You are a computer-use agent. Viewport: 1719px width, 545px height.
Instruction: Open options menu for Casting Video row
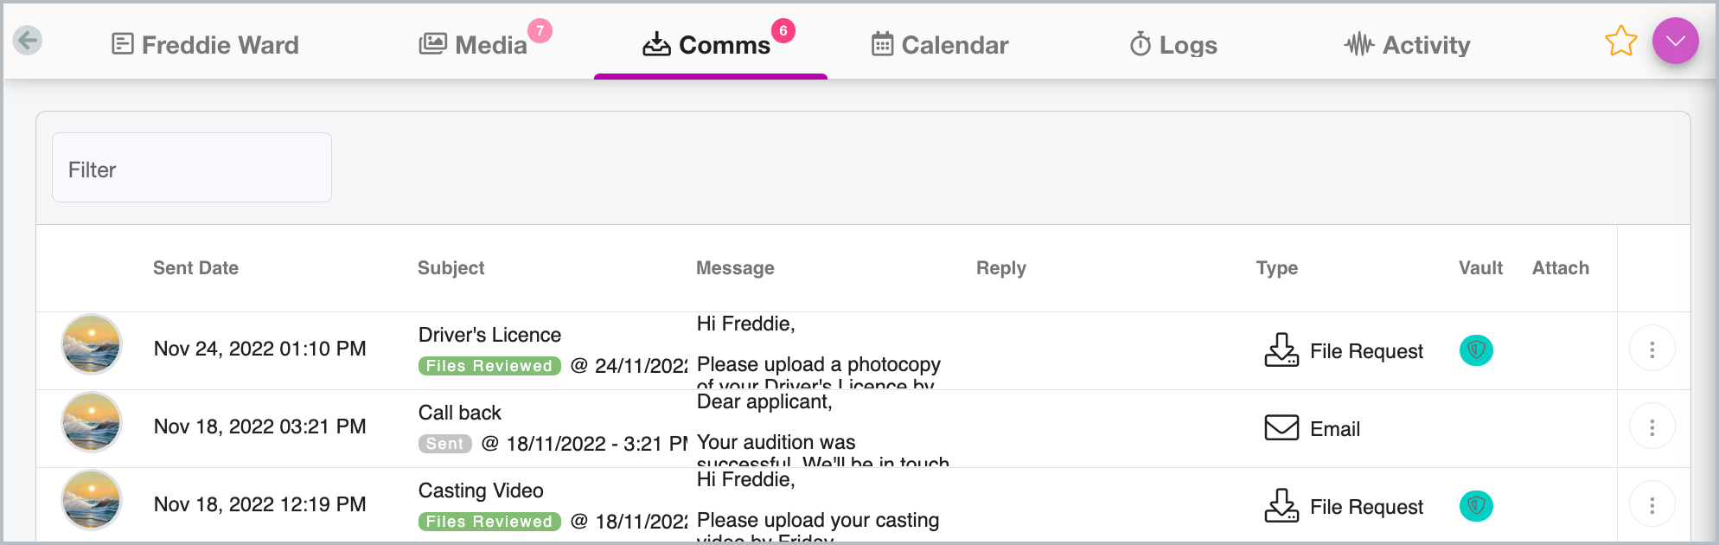1652,505
